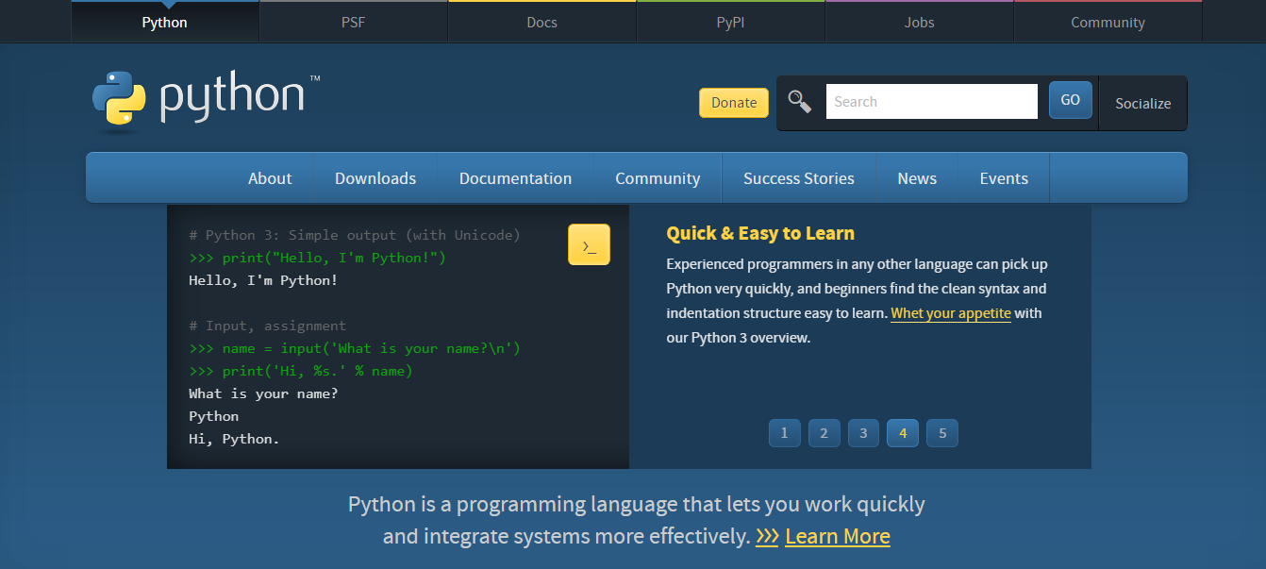Open the Events menu
The width and height of the screenshot is (1266, 569).
coord(1003,177)
